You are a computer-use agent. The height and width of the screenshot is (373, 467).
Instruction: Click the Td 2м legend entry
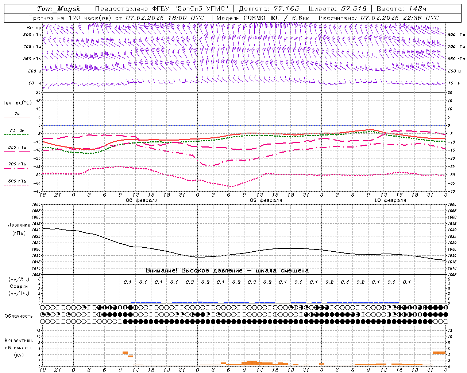17,130
